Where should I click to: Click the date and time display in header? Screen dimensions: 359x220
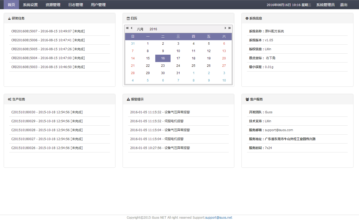pos(289,5)
